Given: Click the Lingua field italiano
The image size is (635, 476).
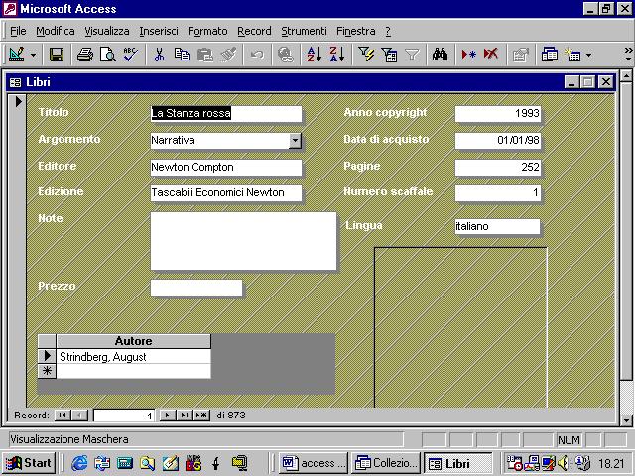Looking at the screenshot, I should [498, 226].
